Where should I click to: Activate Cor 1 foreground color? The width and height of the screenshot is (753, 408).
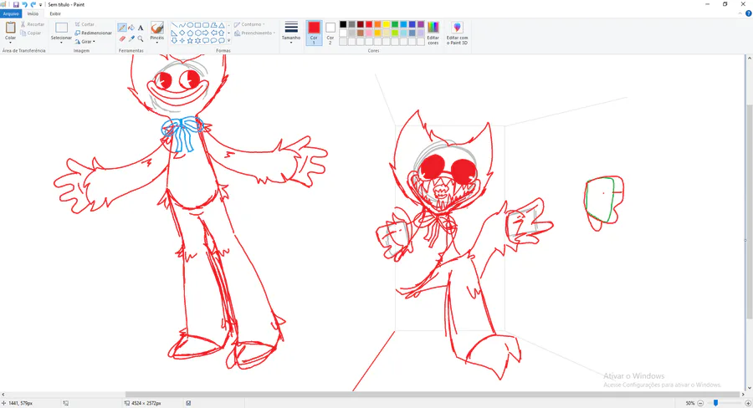tap(314, 33)
